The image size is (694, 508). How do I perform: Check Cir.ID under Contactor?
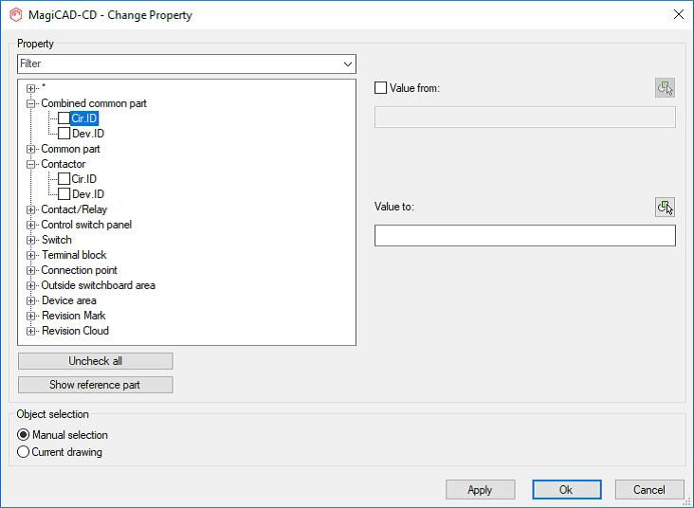pos(64,179)
